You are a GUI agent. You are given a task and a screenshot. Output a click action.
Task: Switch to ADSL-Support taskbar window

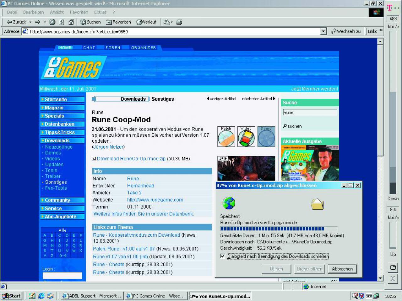[x=92, y=296]
